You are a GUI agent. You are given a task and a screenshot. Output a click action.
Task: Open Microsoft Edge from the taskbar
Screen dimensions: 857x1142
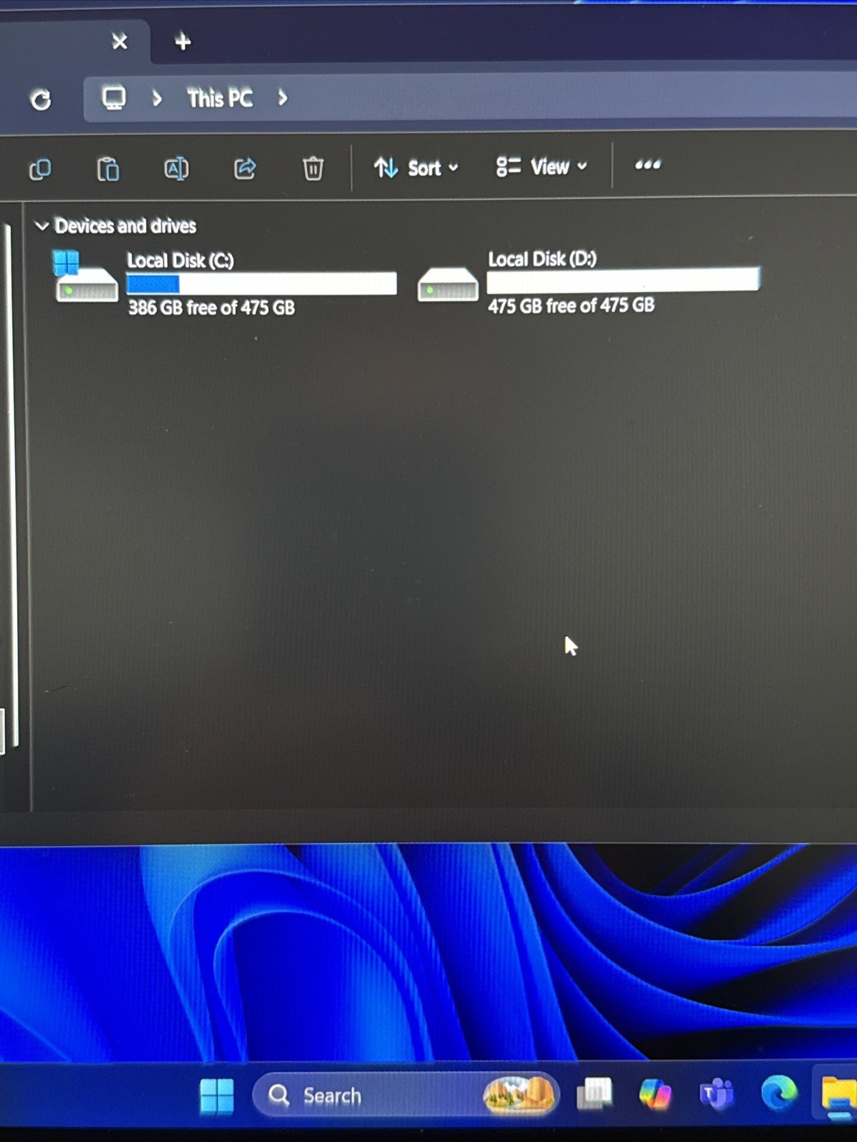pos(778,1093)
